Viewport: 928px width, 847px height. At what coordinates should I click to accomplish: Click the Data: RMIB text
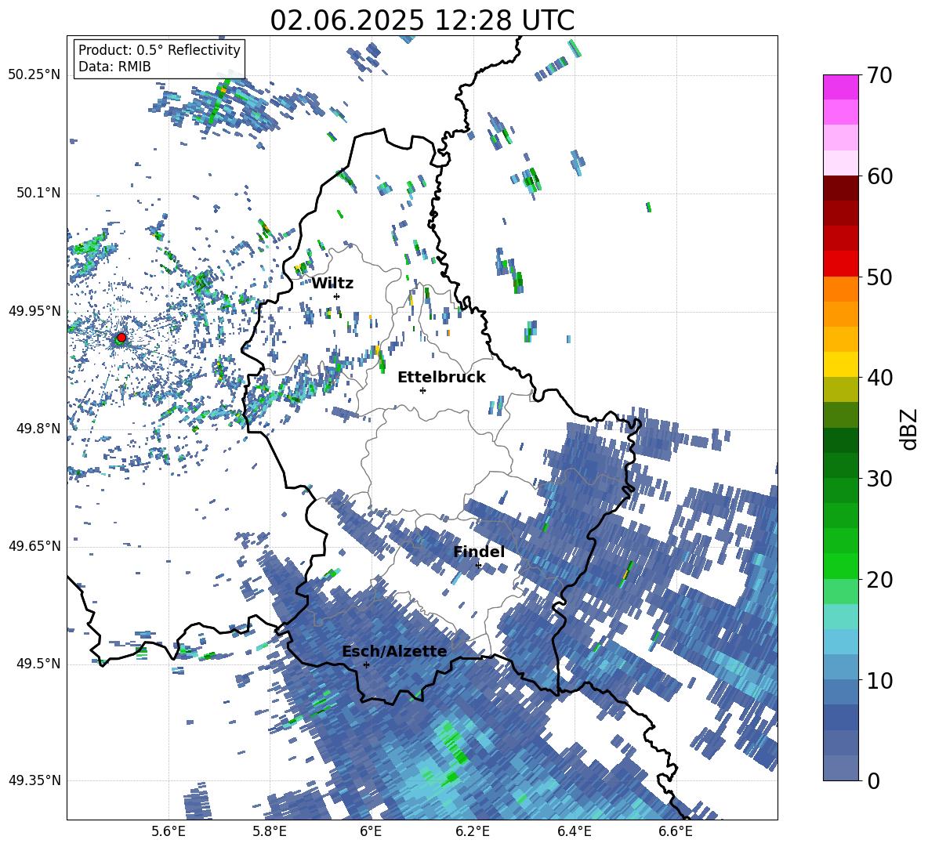tap(114, 67)
